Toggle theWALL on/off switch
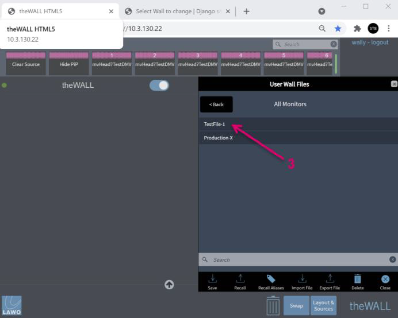The height and width of the screenshot is (318, 398). [x=159, y=85]
